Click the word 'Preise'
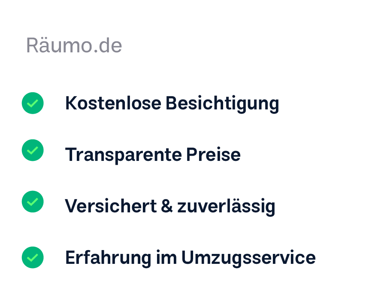Screen dimensions: 378x308 click(213, 155)
